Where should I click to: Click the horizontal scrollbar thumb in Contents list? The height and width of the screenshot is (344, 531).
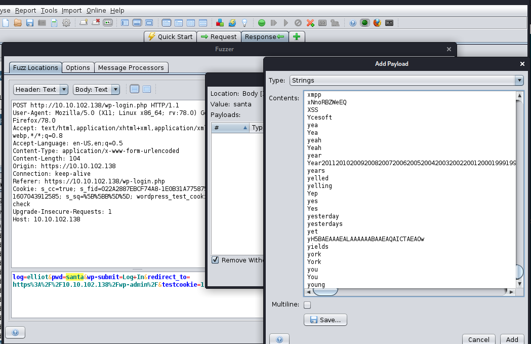325,291
